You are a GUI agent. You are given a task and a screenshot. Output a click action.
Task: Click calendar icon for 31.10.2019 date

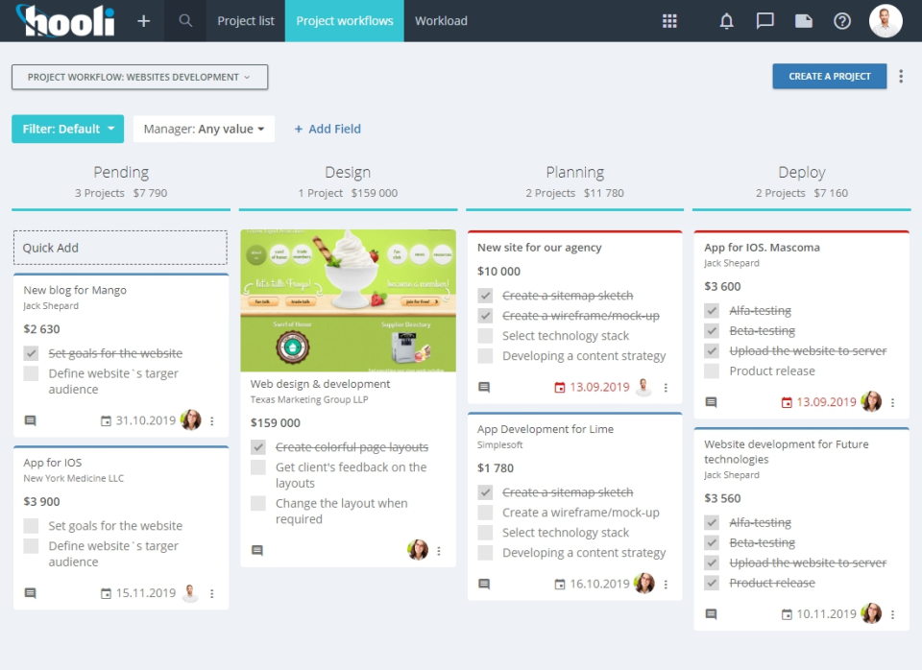[x=106, y=420]
